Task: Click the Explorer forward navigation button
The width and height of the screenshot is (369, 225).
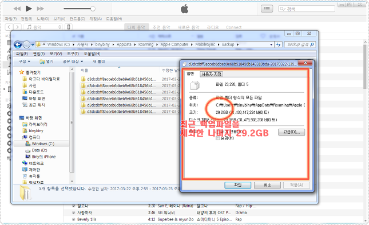Action: coord(26,44)
